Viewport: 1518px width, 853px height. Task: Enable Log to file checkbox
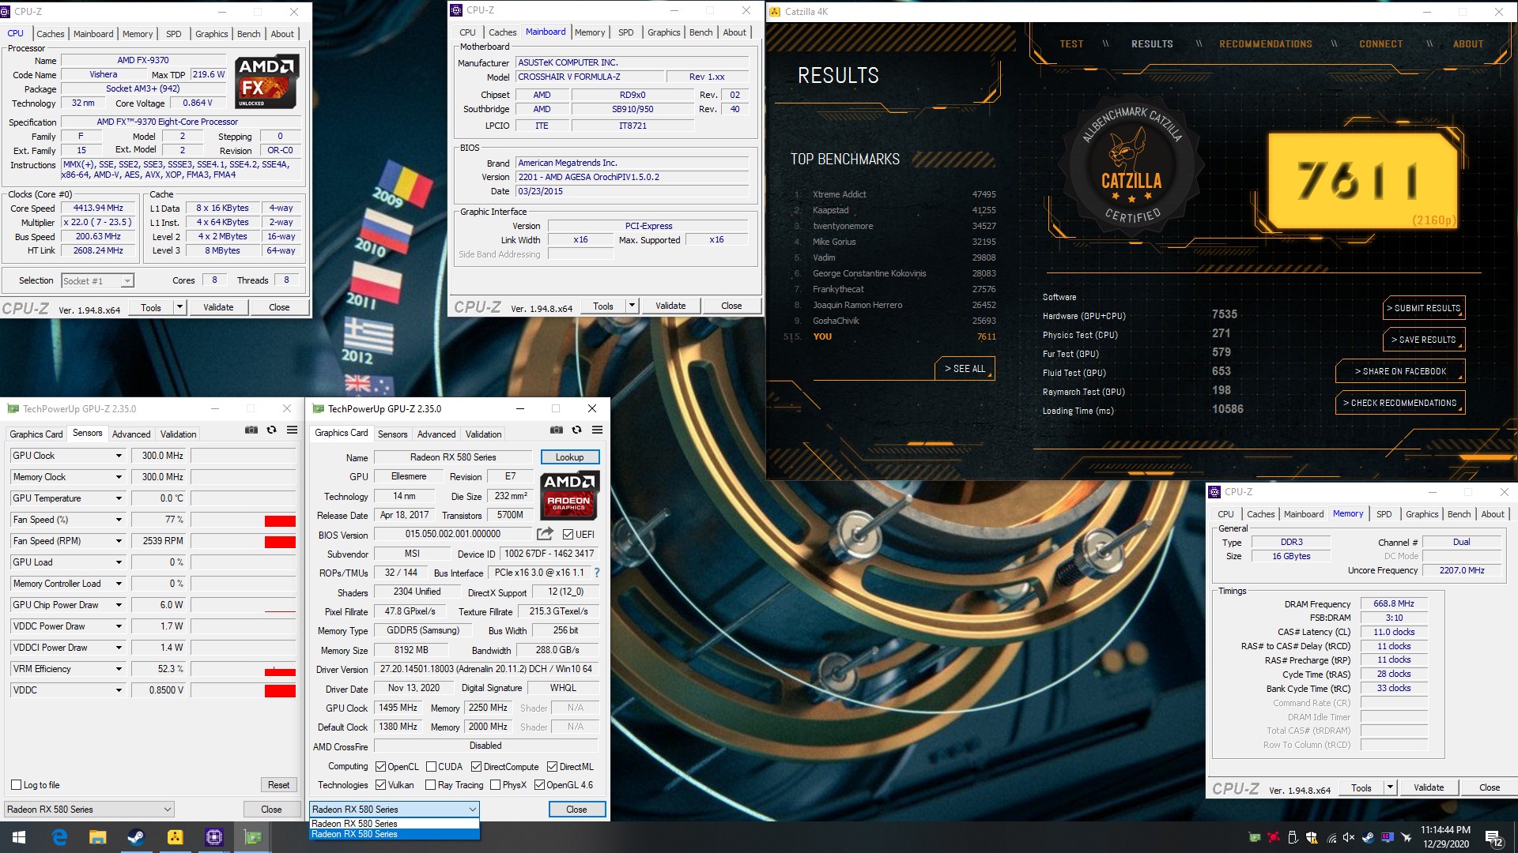[16, 785]
